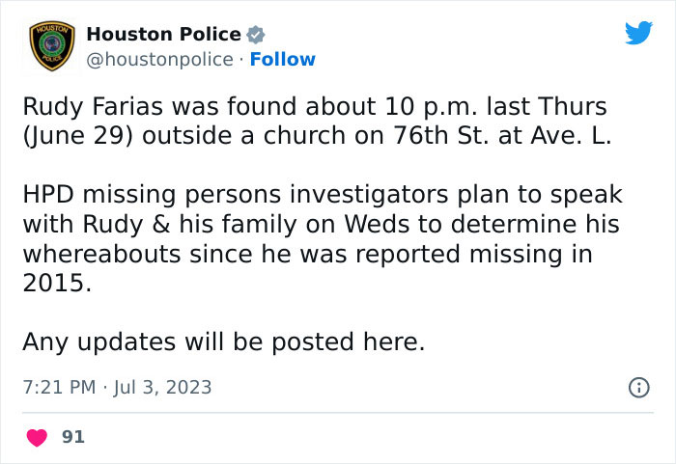Click "Any updates will be posted here." line
676x464 pixels.
tap(223, 342)
